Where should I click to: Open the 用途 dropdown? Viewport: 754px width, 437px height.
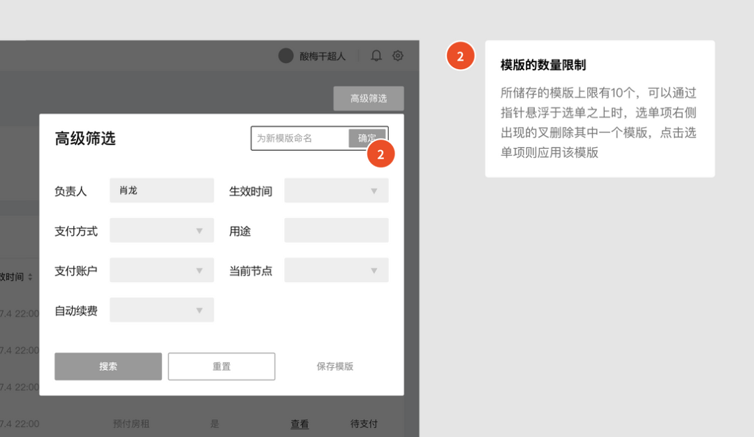click(x=336, y=230)
